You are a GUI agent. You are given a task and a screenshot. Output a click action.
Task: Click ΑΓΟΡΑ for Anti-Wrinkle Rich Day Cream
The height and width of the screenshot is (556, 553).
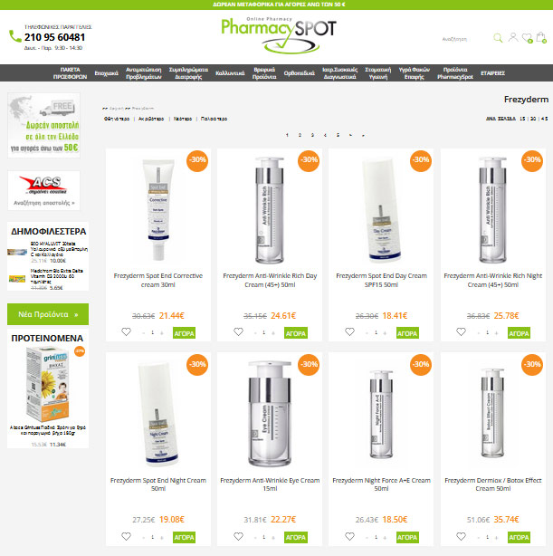click(x=296, y=333)
